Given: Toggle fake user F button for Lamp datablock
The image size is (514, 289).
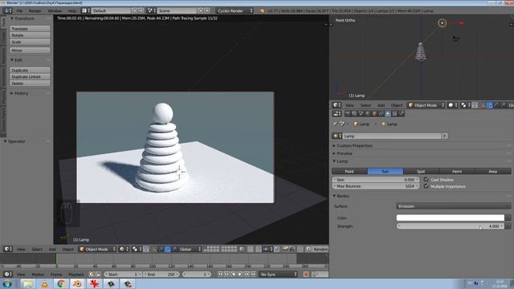Looking at the screenshot, I should point(444,136).
